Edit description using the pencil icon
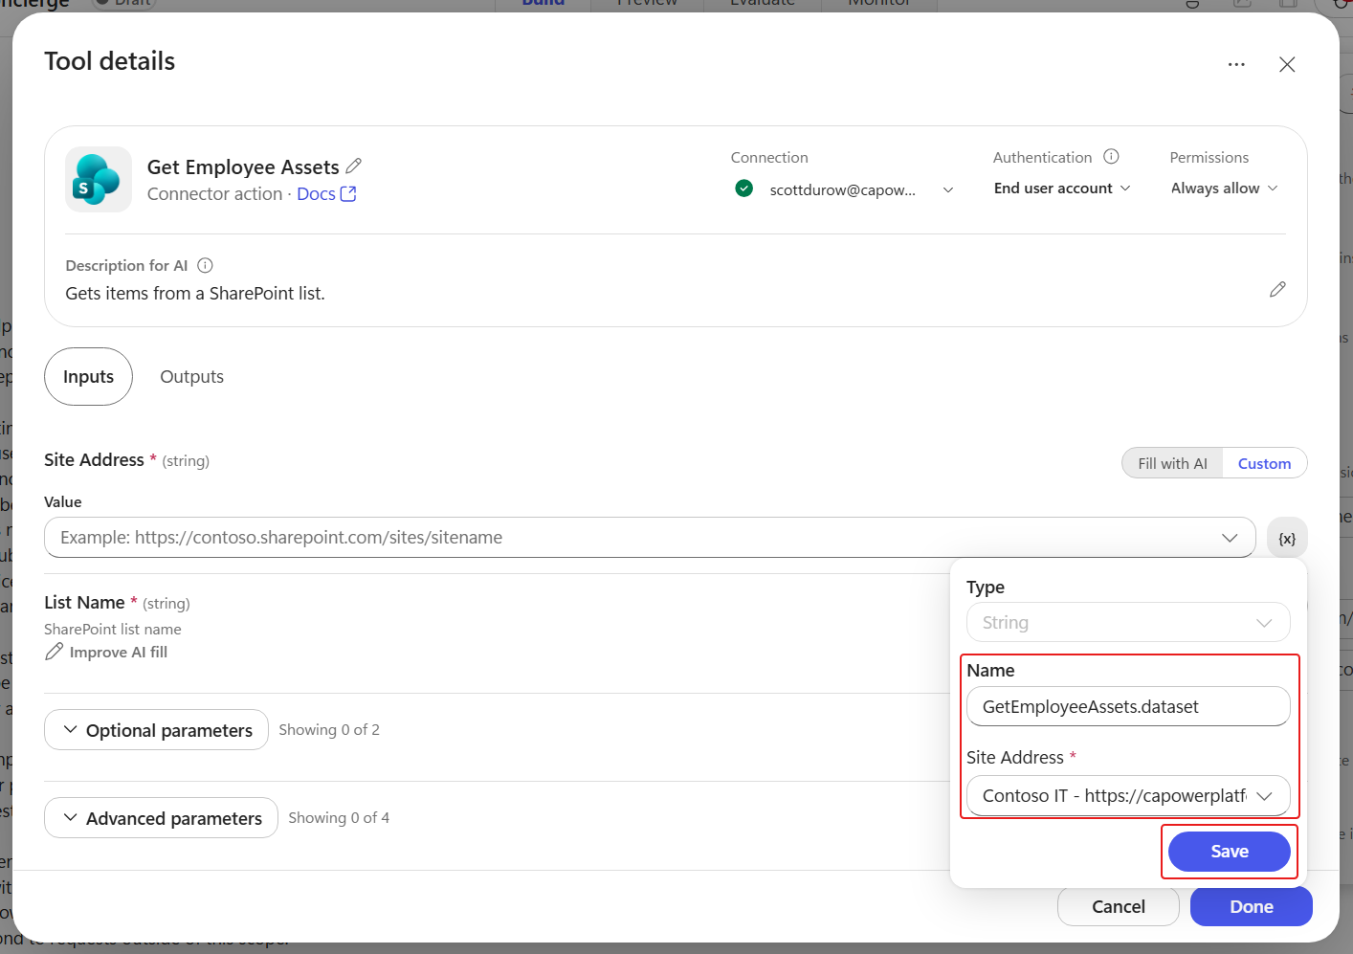The width and height of the screenshot is (1353, 954). (x=1277, y=289)
